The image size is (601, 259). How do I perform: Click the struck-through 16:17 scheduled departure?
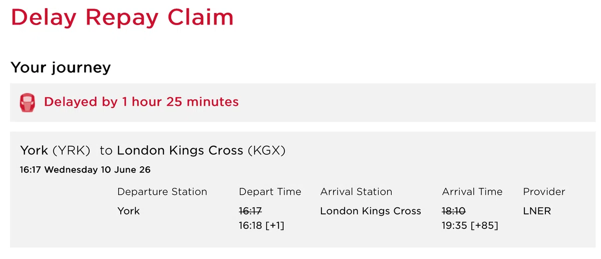pyautogui.click(x=251, y=211)
